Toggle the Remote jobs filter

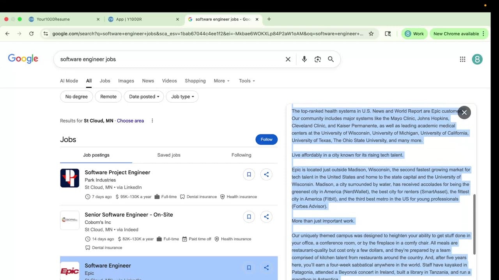point(108,96)
